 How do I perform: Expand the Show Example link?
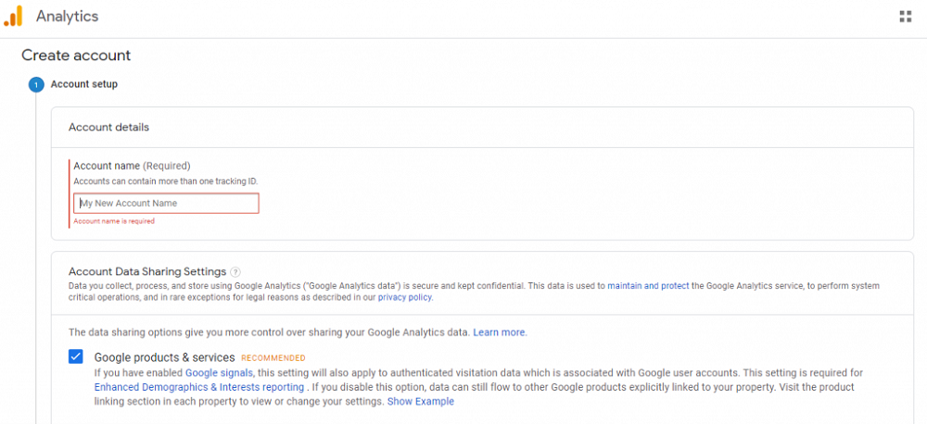pyautogui.click(x=421, y=402)
